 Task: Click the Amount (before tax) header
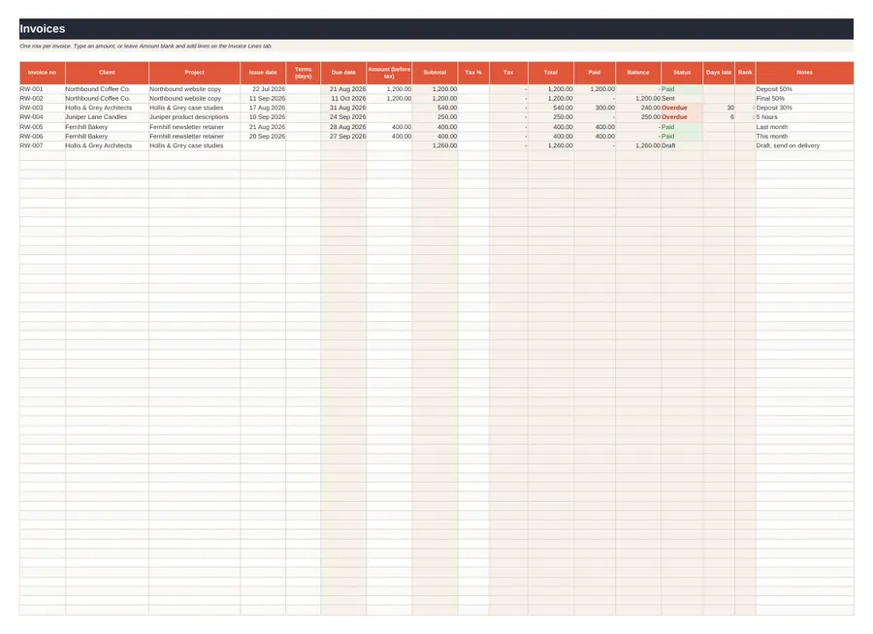(x=389, y=73)
